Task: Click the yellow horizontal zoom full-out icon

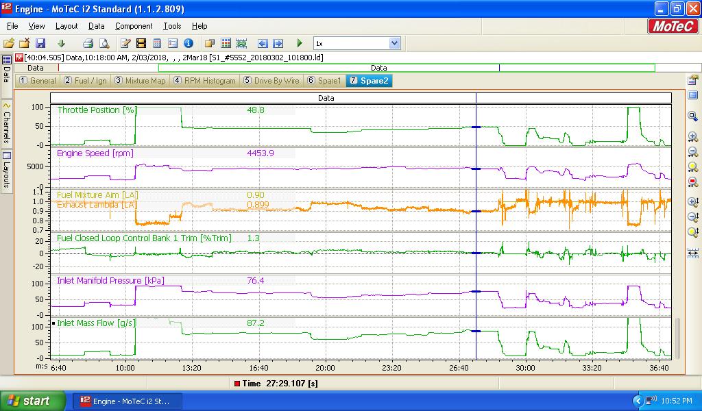Action: pyautogui.click(x=692, y=167)
